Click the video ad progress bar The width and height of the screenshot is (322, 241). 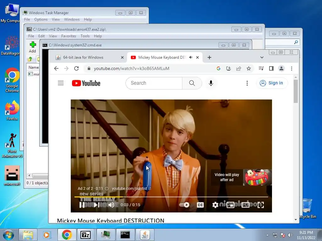[x=171, y=197]
